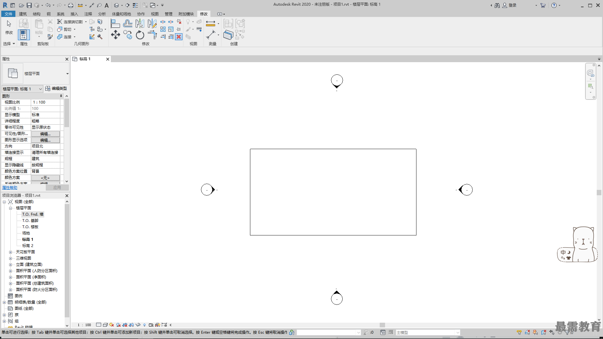This screenshot has width=603, height=339.
Task: Open the 文件 menu tab
Action: click(8, 14)
